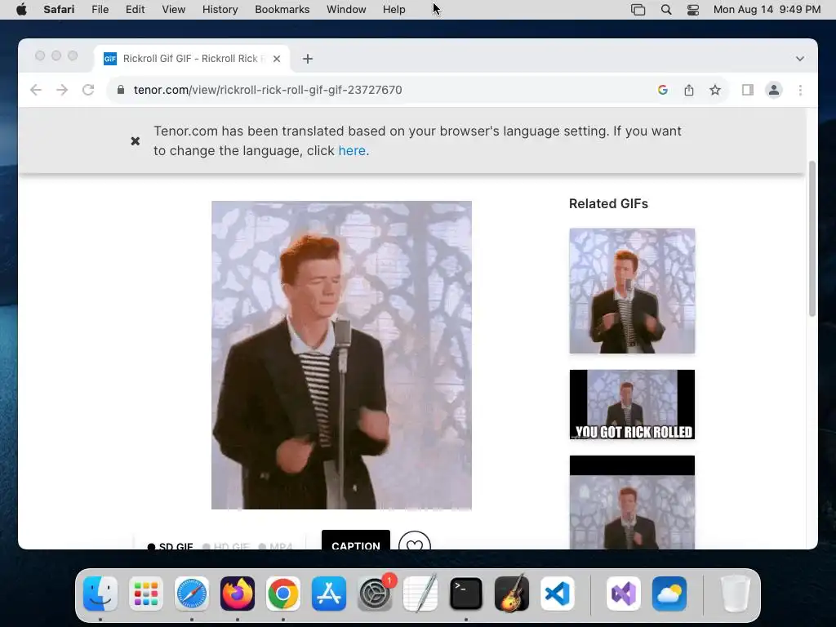836x627 pixels.
Task: Open the Window menu
Action: [x=346, y=10]
